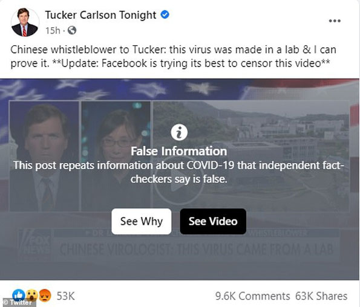The image size is (360, 307).
Task: Open the 9.6K Comments list
Action: (x=252, y=296)
